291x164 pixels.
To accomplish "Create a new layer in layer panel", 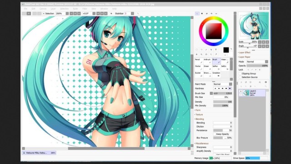I will 241,82.
